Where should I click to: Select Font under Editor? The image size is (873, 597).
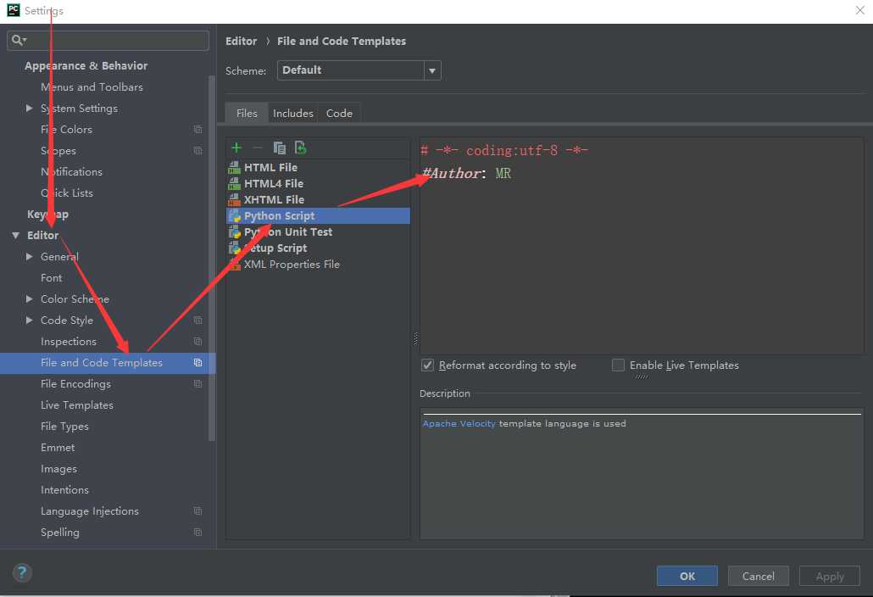[x=51, y=278]
